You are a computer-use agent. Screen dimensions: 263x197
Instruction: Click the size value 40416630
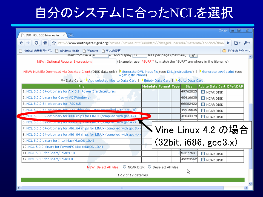(x=189, y=98)
